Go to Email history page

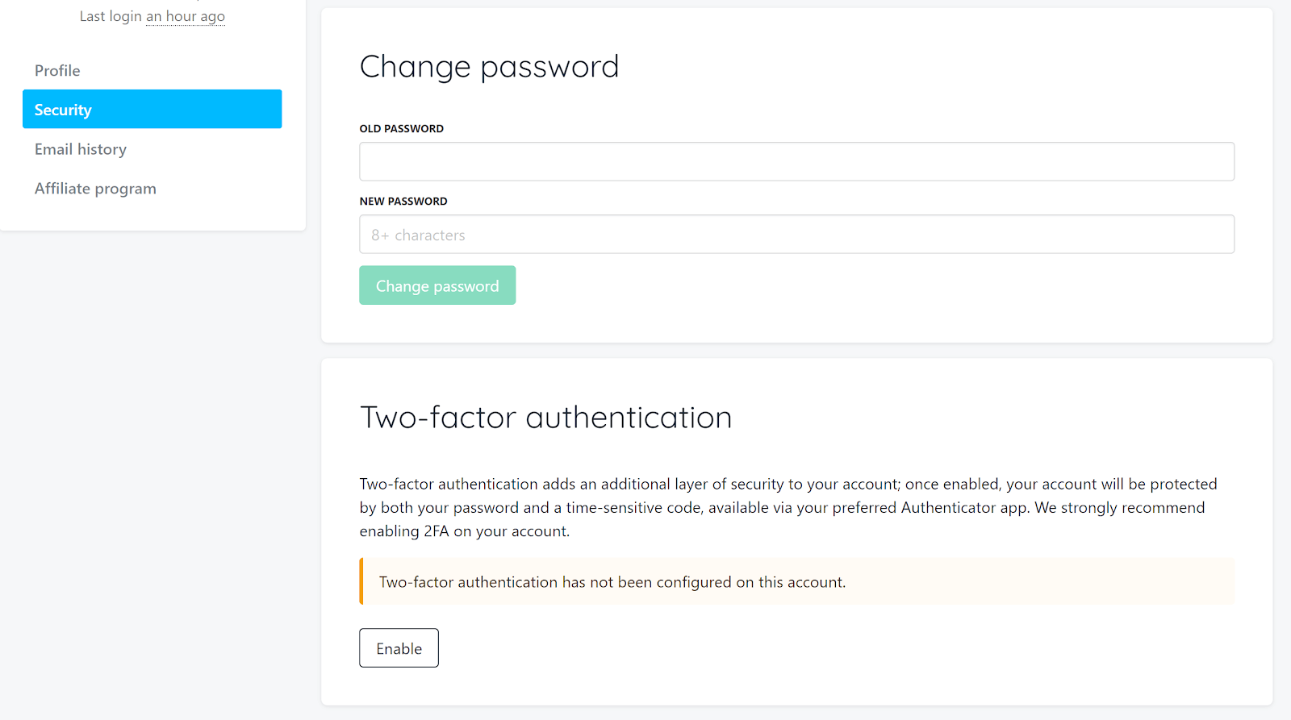[x=81, y=149]
